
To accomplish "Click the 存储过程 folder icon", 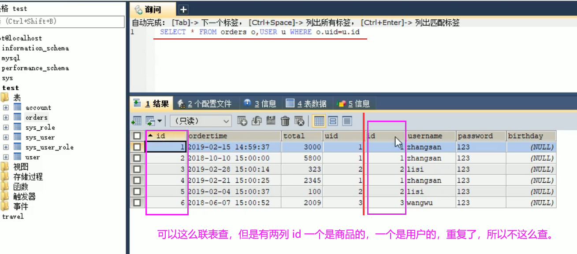I will 5,177.
